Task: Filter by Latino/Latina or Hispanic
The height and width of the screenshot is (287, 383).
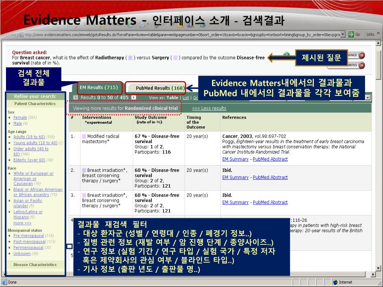Action: 28,215
